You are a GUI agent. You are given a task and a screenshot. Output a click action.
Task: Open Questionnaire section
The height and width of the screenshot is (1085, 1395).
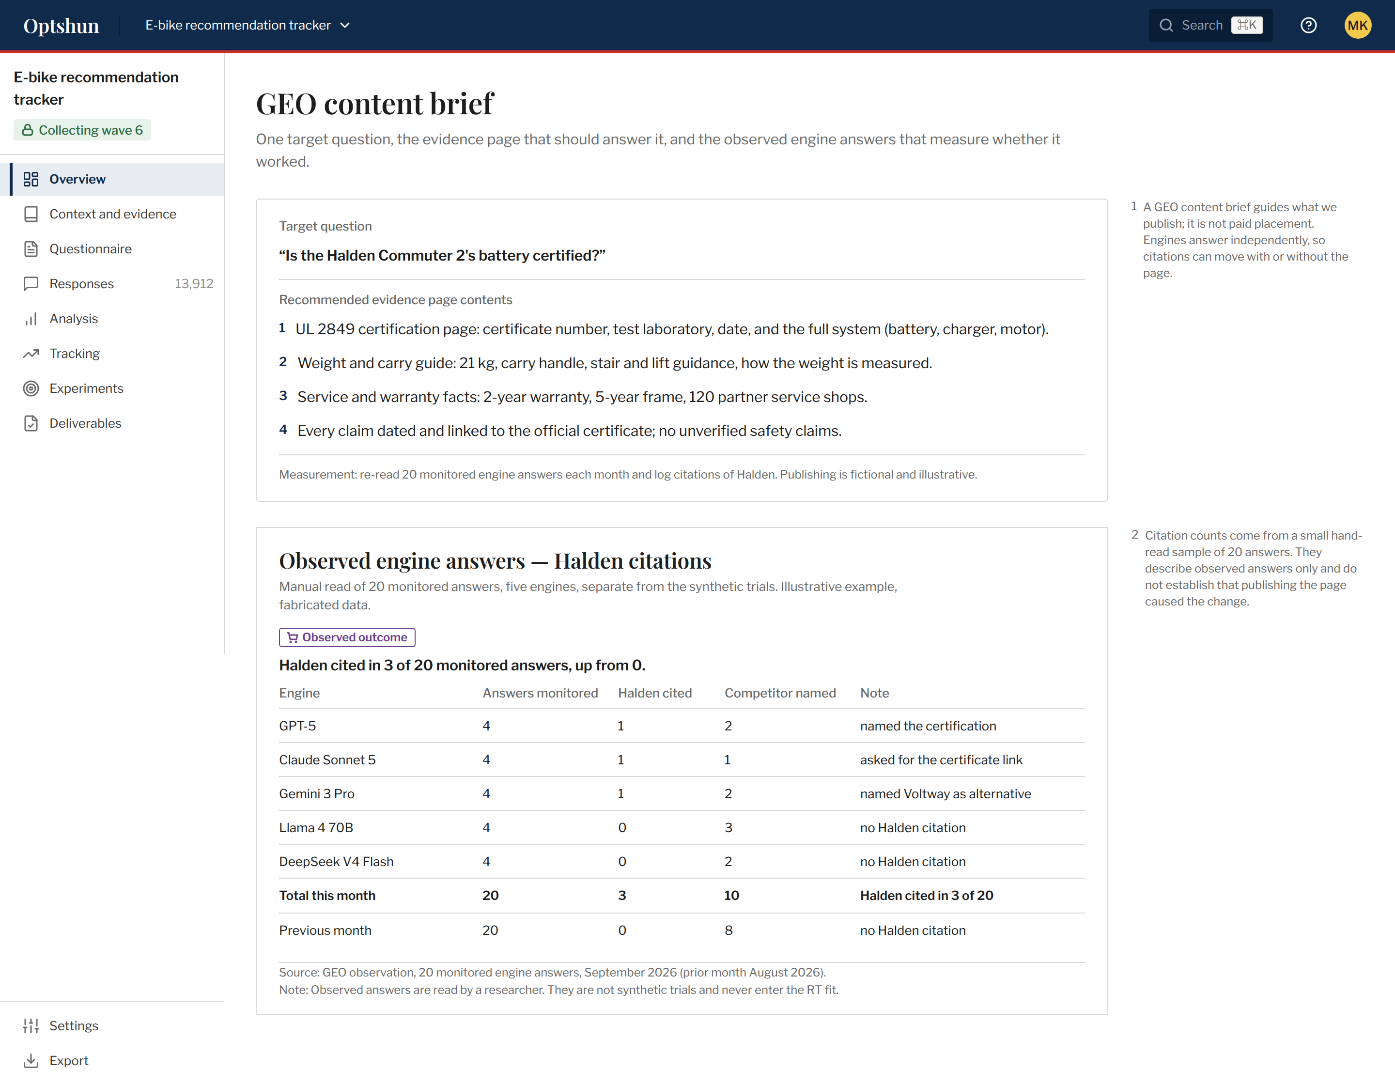[x=112, y=249]
